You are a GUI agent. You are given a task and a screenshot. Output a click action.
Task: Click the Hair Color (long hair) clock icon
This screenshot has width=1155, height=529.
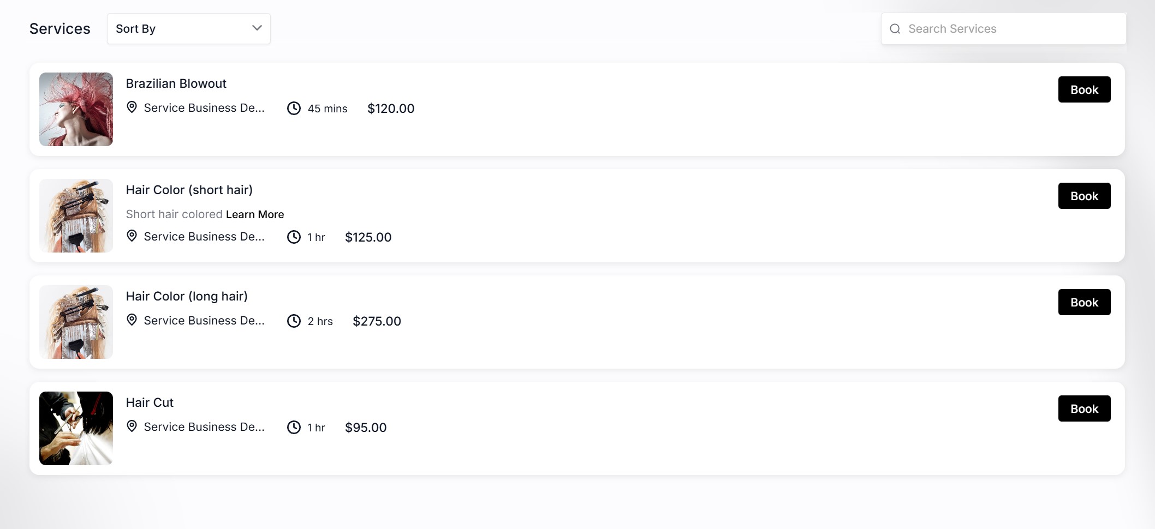[x=294, y=321]
